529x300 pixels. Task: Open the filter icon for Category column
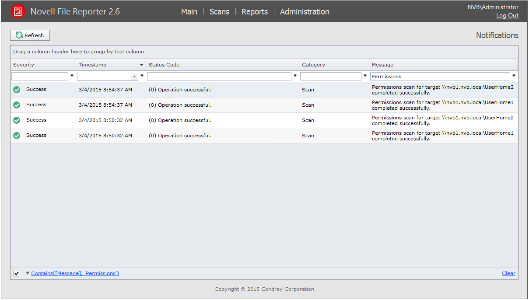[x=365, y=76]
